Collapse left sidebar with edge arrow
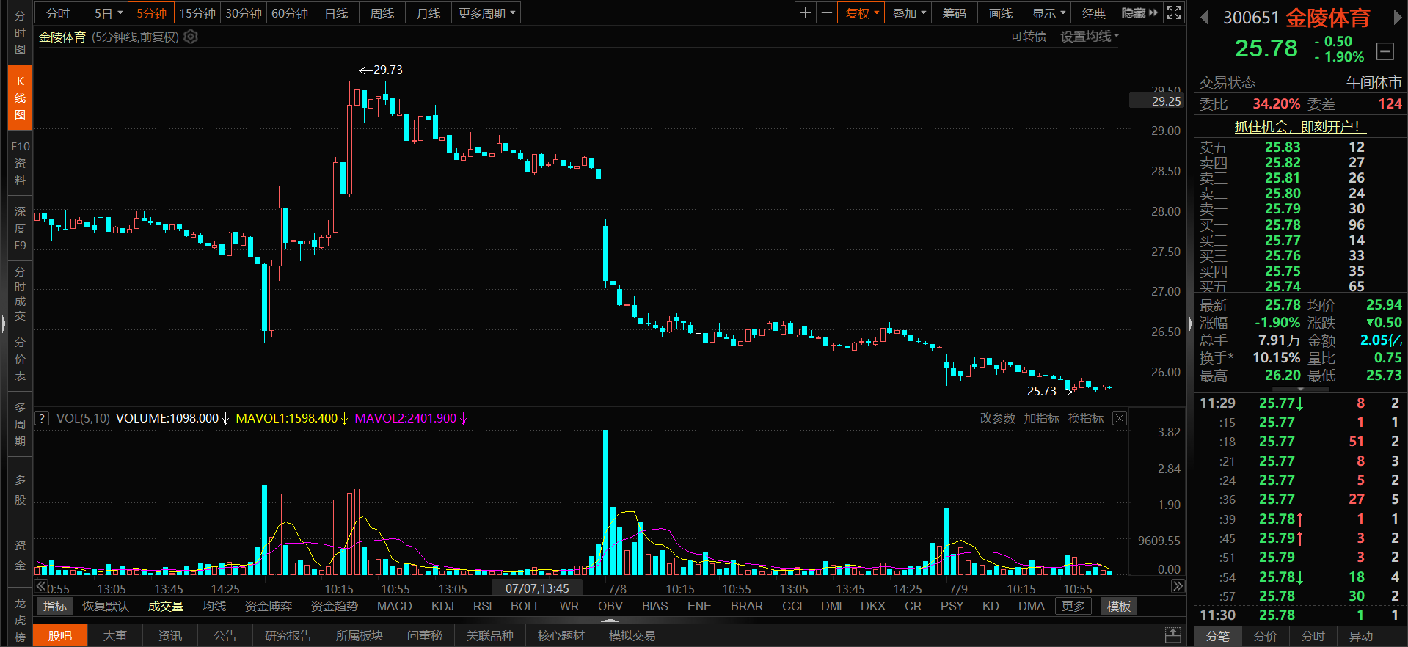This screenshot has height=647, width=1408. (x=3, y=323)
